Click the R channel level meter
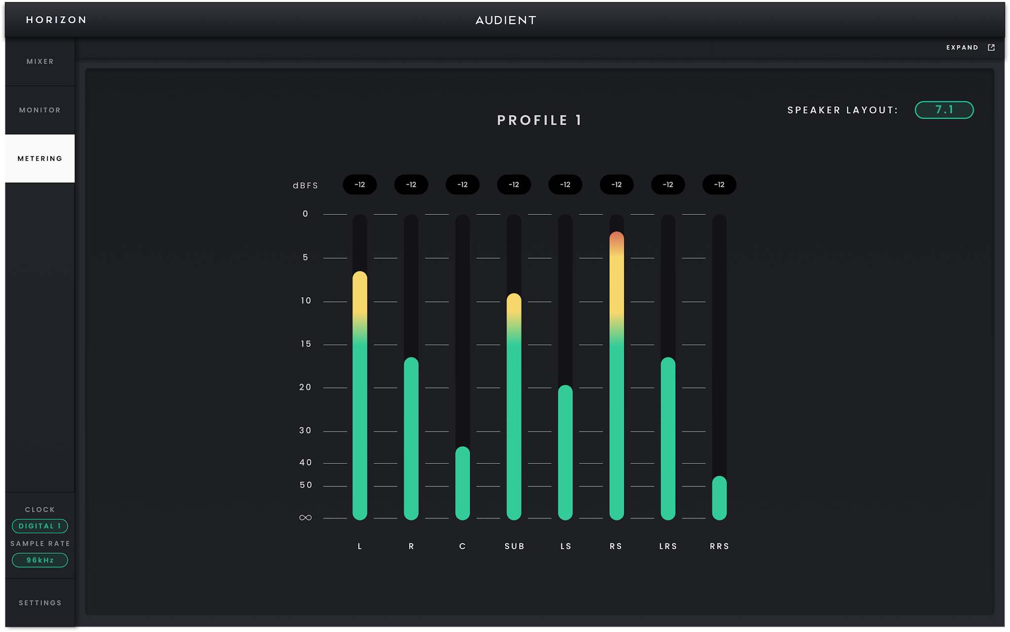This screenshot has width=1010, height=632. click(411, 367)
